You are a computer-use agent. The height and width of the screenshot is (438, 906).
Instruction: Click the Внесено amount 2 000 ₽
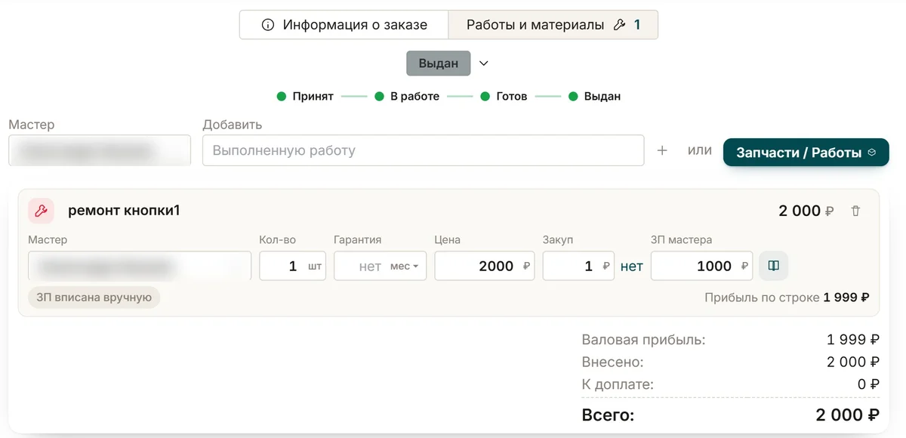pyautogui.click(x=853, y=362)
